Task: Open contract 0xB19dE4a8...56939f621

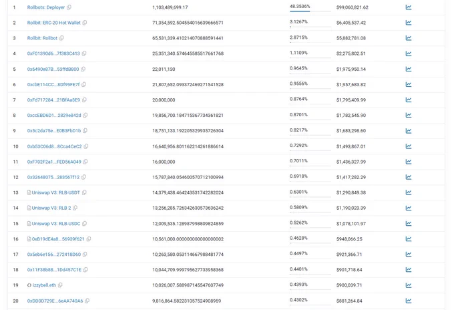Action: 58,239
